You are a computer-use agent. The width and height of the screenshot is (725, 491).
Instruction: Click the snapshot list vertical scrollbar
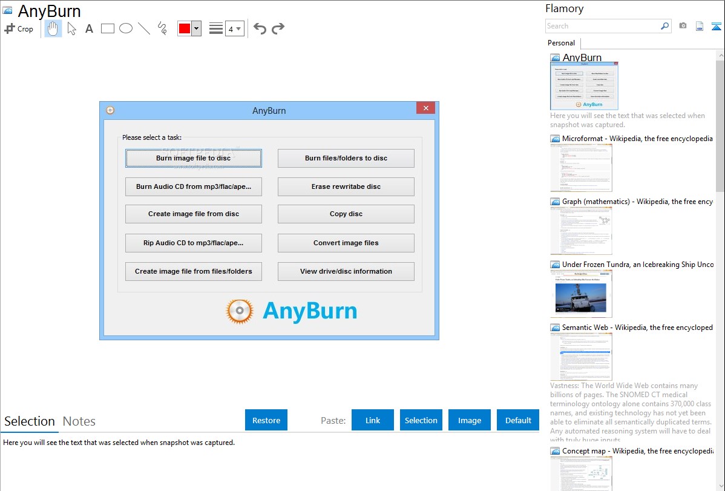[x=720, y=125]
